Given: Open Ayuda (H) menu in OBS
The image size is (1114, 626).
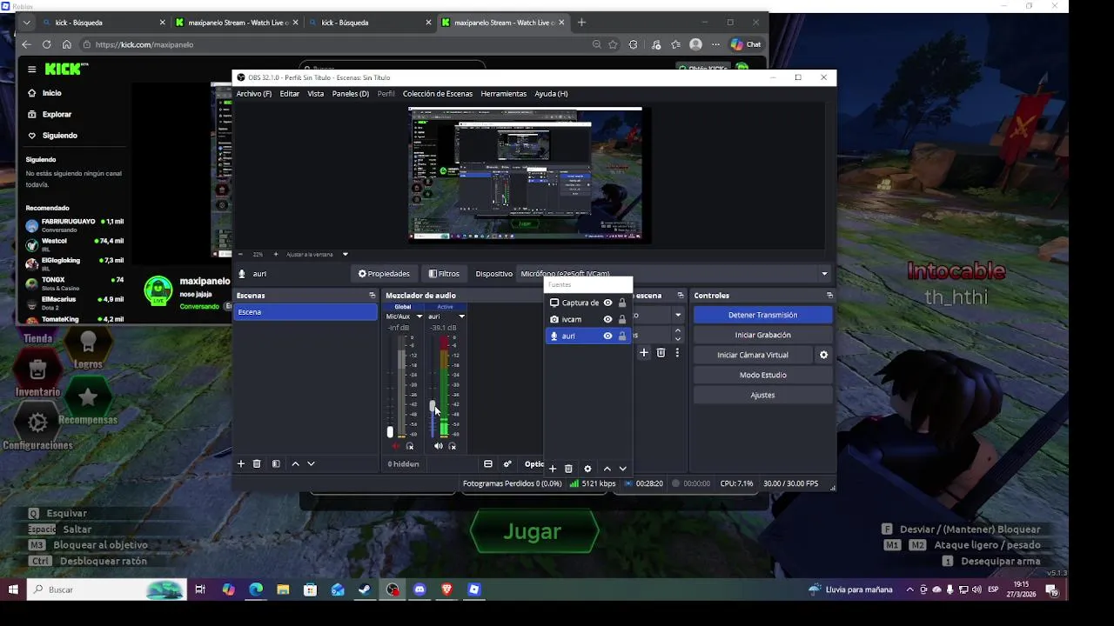Looking at the screenshot, I should click(x=551, y=94).
